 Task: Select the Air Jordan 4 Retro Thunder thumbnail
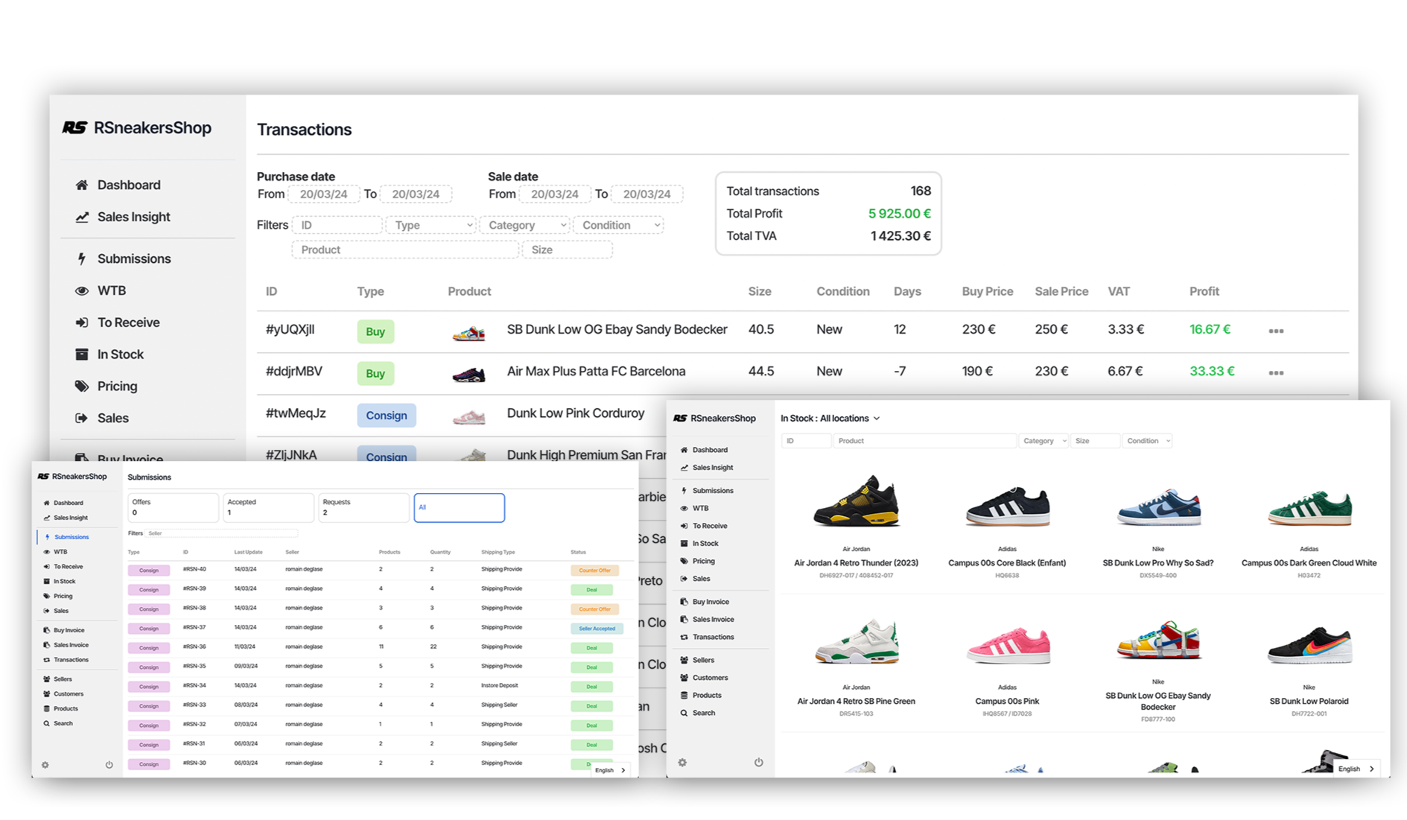(x=856, y=503)
